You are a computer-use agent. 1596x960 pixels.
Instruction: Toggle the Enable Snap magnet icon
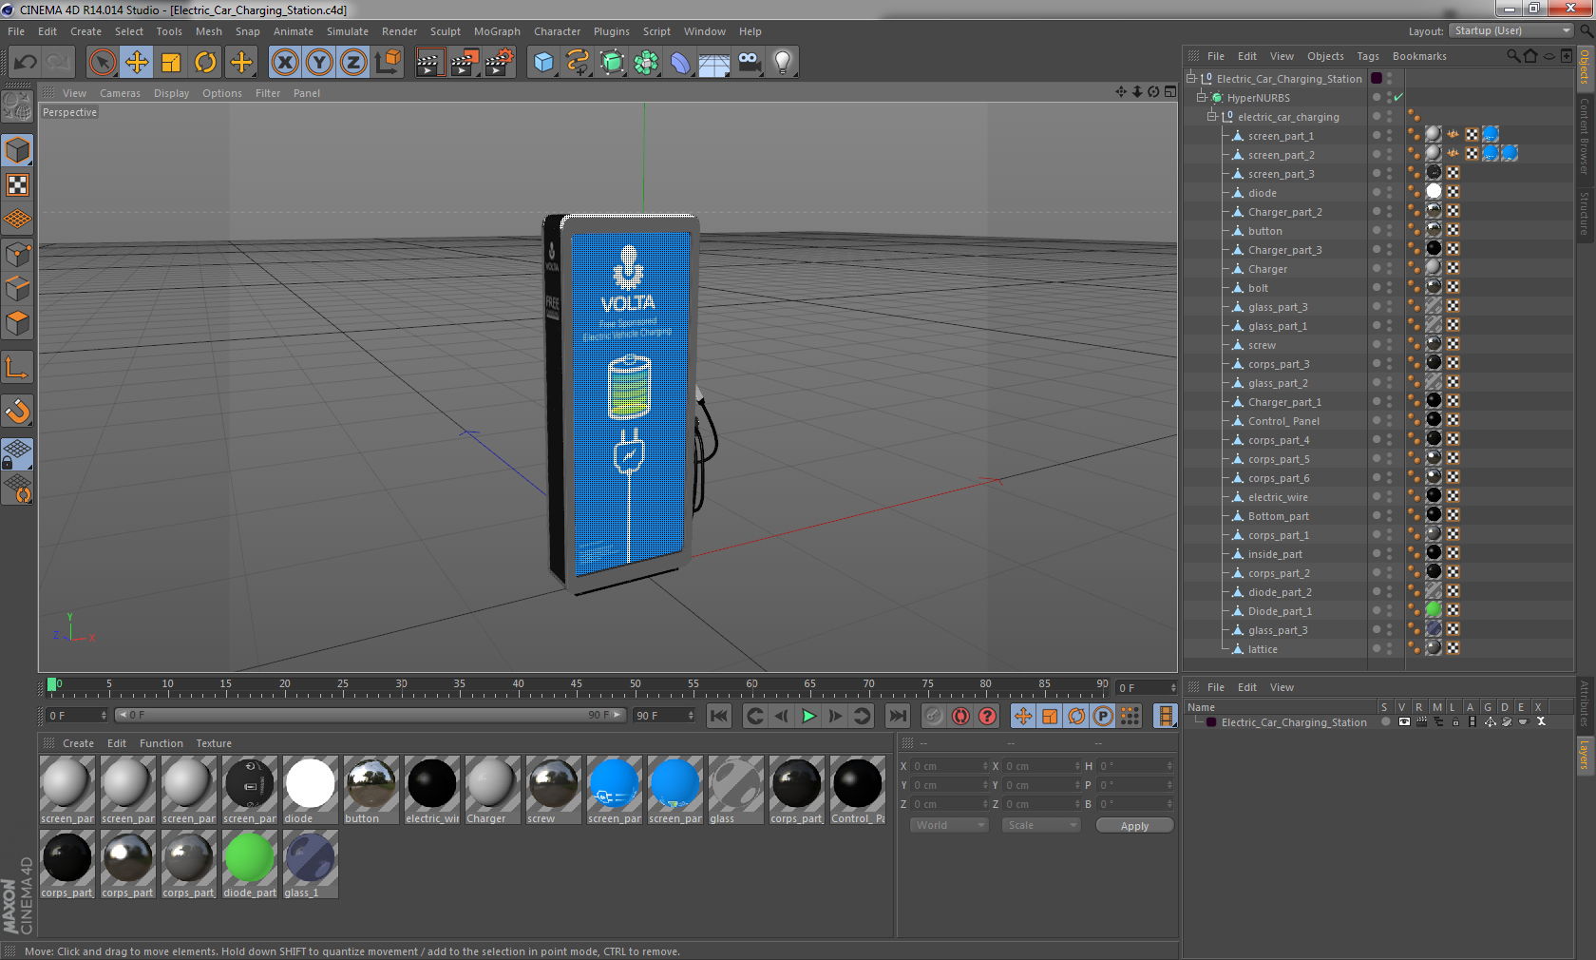[x=17, y=411]
